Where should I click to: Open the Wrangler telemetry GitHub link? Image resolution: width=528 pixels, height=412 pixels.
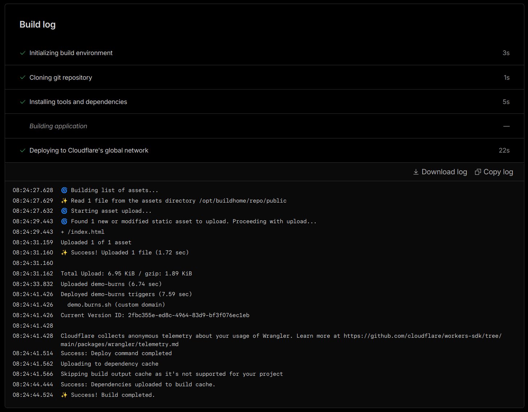point(422,336)
